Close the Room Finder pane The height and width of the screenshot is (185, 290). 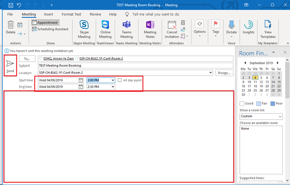click(x=285, y=53)
